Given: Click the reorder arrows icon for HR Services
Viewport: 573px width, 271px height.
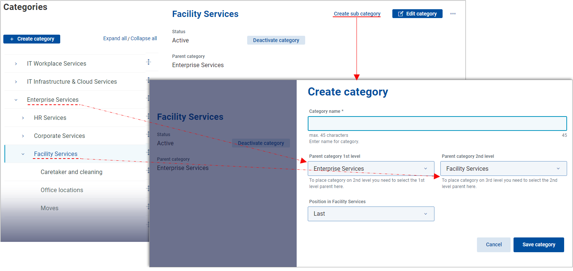Looking at the screenshot, I should point(148,116).
